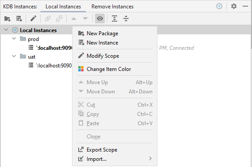
Task: Click the Collapse All toolbar icon
Action: click(126, 19)
